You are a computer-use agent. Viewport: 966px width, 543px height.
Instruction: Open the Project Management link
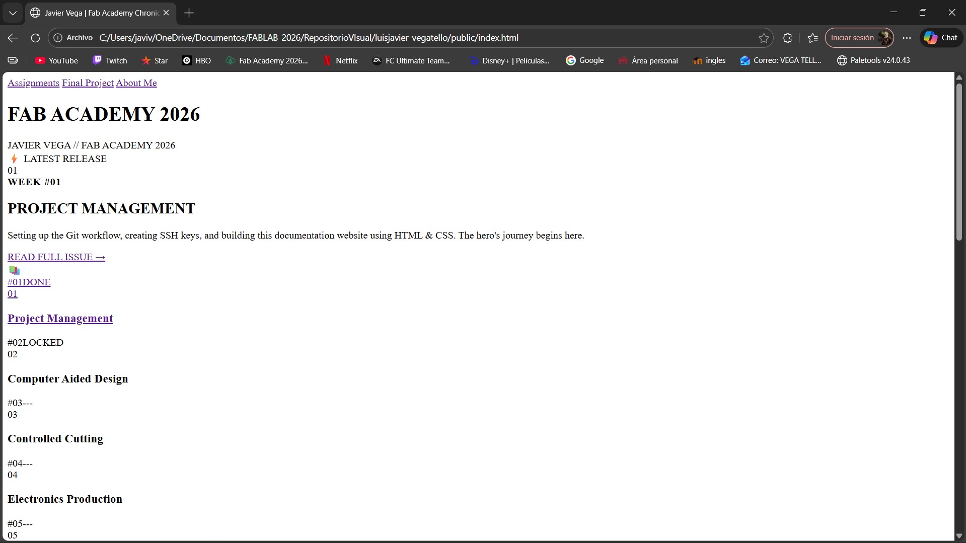click(60, 318)
